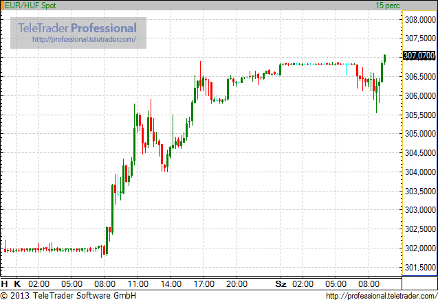The height and width of the screenshot is (302, 438).
Task: Click the 15 perc interval label
Action: tap(388, 5)
